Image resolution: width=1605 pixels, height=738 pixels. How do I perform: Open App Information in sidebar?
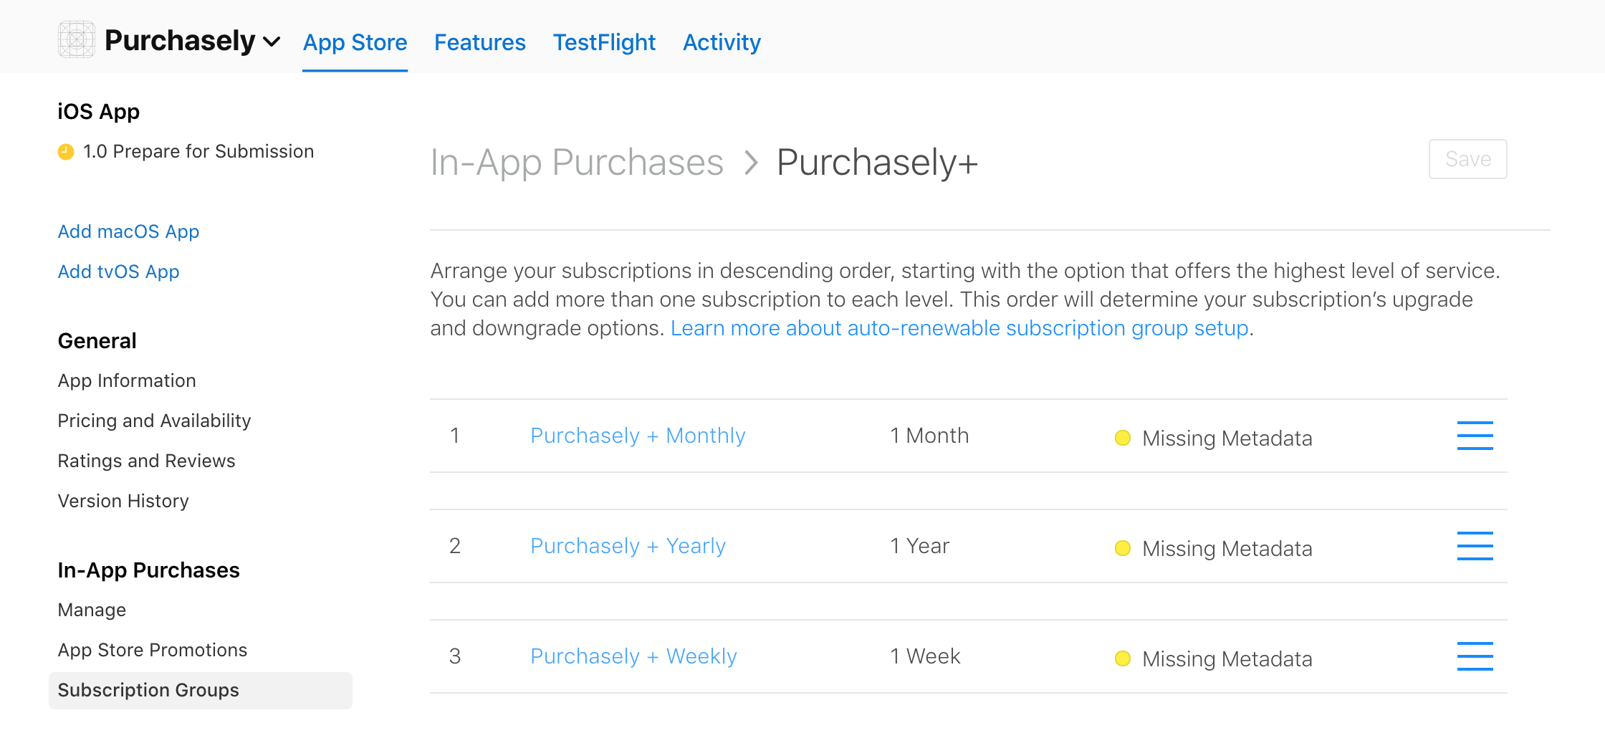[x=127, y=380]
